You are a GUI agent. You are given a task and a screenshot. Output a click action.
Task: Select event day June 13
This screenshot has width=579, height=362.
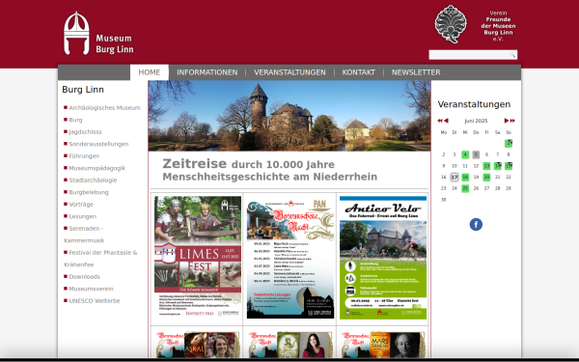[x=486, y=166]
